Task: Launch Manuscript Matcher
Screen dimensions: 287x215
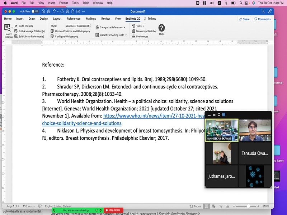Action: pos(146,31)
